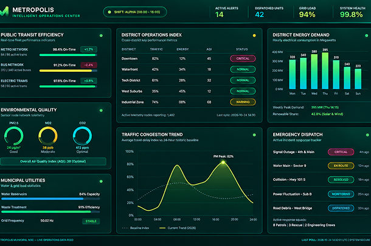The height and width of the screenshot is (246, 371).
Task: Select the NO2 gauge ring
Action: point(48,136)
